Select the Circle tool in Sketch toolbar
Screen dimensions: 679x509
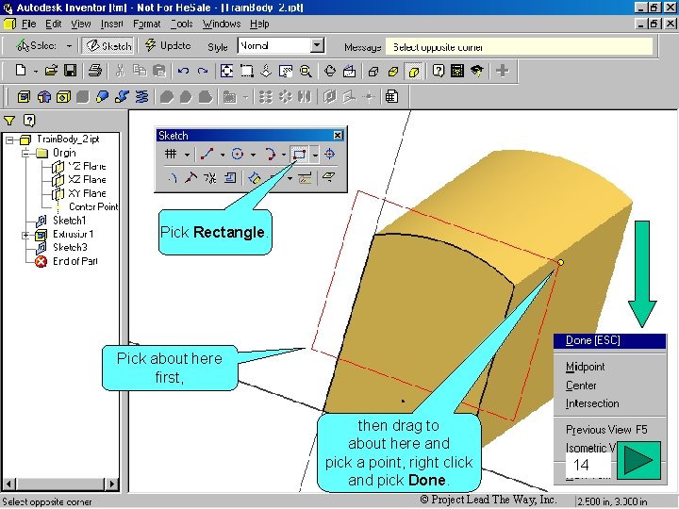coord(238,154)
